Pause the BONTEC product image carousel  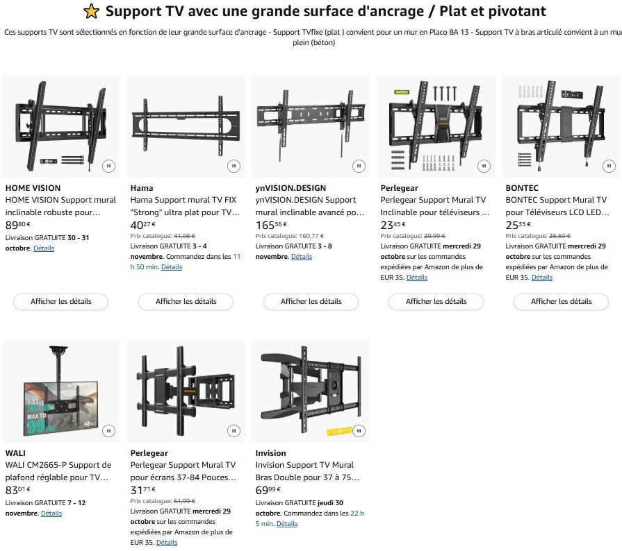point(609,166)
